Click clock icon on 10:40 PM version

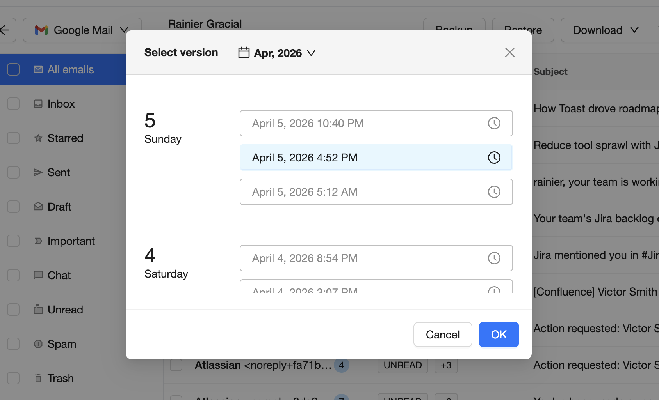(x=494, y=123)
